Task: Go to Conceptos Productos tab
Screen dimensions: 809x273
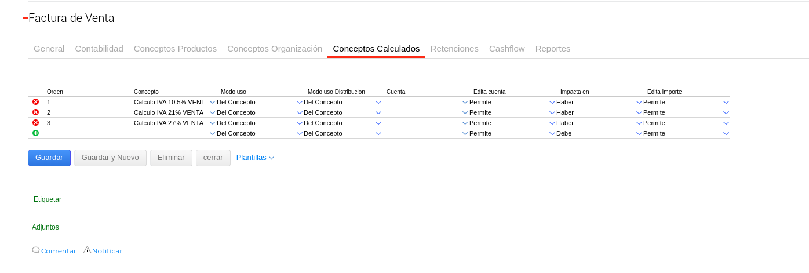Action: [175, 49]
